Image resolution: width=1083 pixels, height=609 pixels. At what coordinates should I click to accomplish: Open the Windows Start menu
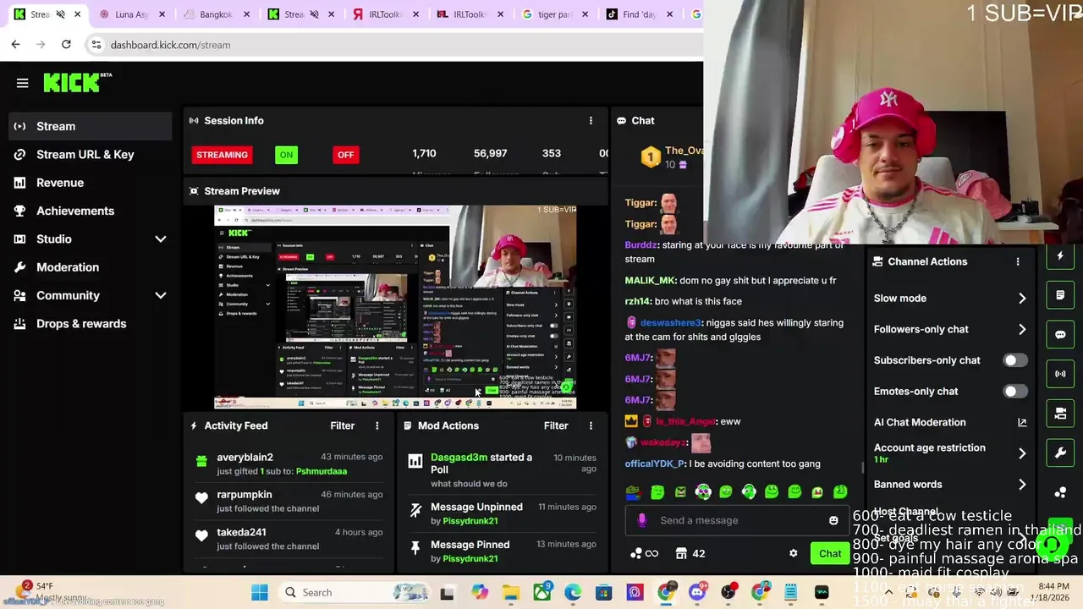(259, 592)
